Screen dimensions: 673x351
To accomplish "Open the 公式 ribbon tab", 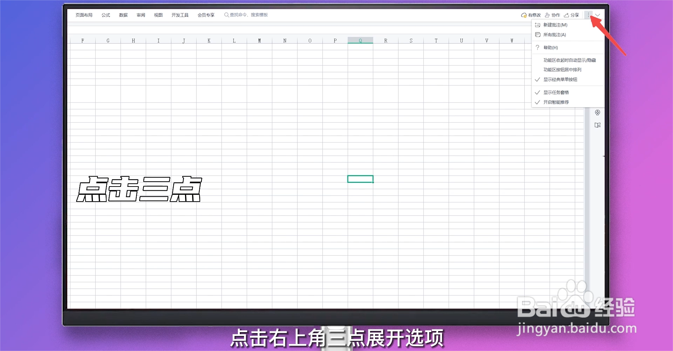I will point(106,15).
